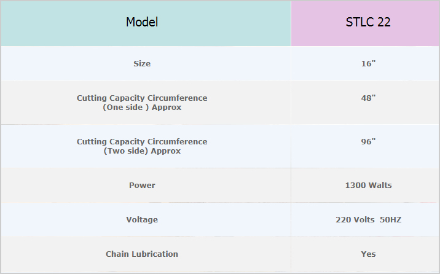The height and width of the screenshot is (274, 440).
Task: Click the Power row label
Action: pos(142,185)
